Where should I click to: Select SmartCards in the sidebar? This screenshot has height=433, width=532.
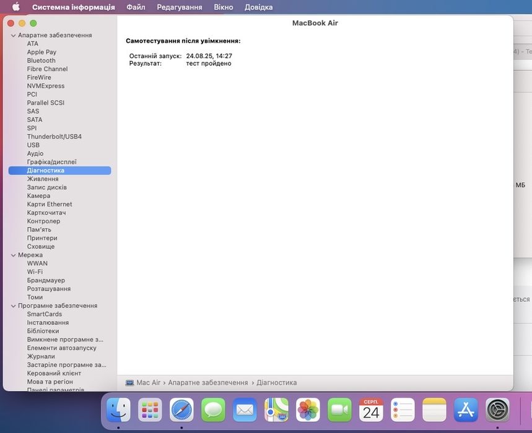pos(45,314)
